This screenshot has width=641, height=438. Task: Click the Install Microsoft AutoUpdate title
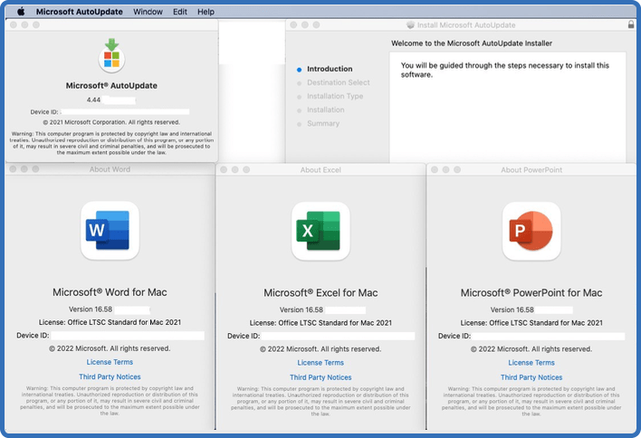tap(466, 25)
